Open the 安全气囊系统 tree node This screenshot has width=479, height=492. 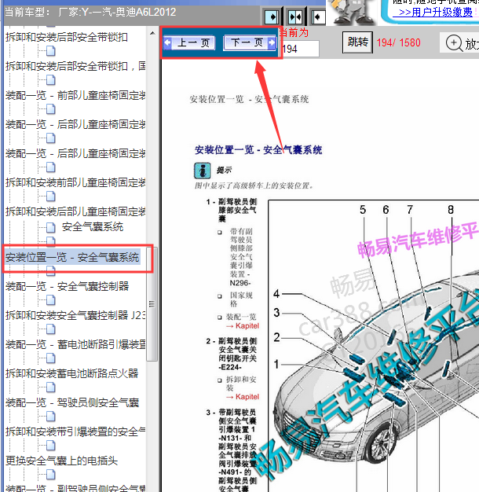[x=93, y=226]
